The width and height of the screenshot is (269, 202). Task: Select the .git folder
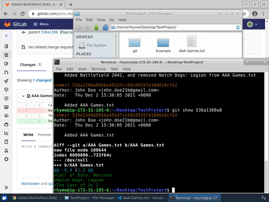click(x=135, y=44)
